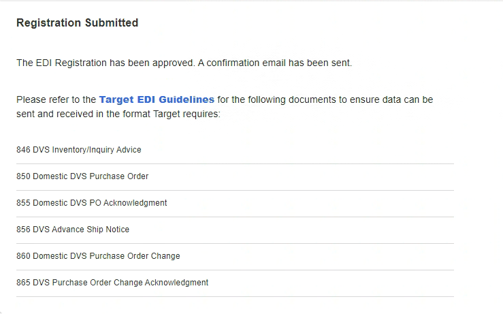Select the "DVS Inventory/Inquiry Advice" document name
The image size is (503, 314).
click(x=87, y=150)
